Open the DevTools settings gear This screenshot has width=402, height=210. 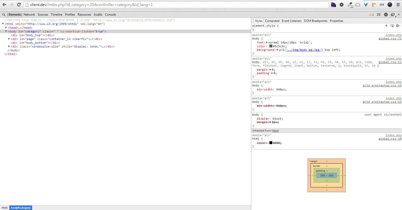point(386,15)
